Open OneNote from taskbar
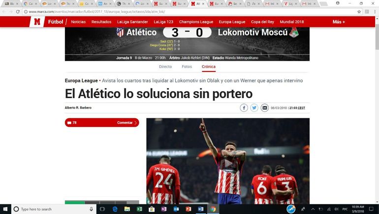This screenshot has height=214, width=379. click(x=164, y=209)
